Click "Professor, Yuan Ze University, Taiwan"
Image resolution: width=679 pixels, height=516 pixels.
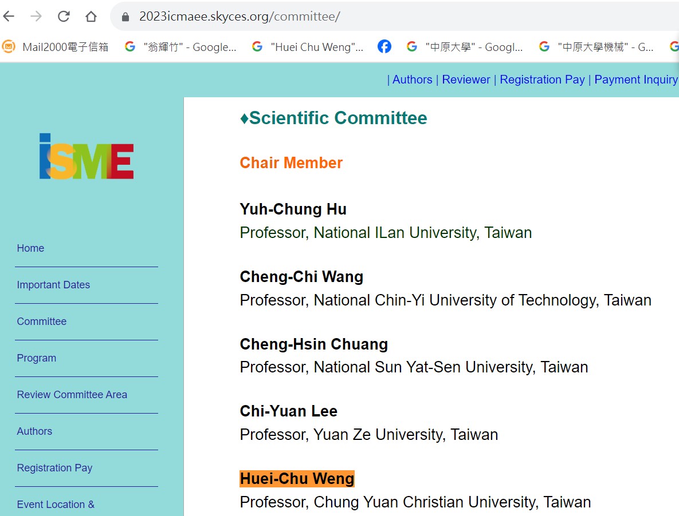369,435
